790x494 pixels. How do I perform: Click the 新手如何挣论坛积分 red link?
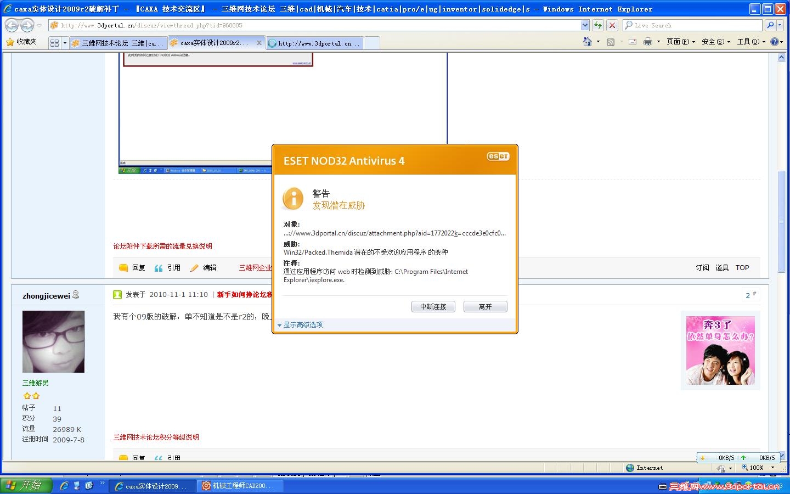pos(245,295)
